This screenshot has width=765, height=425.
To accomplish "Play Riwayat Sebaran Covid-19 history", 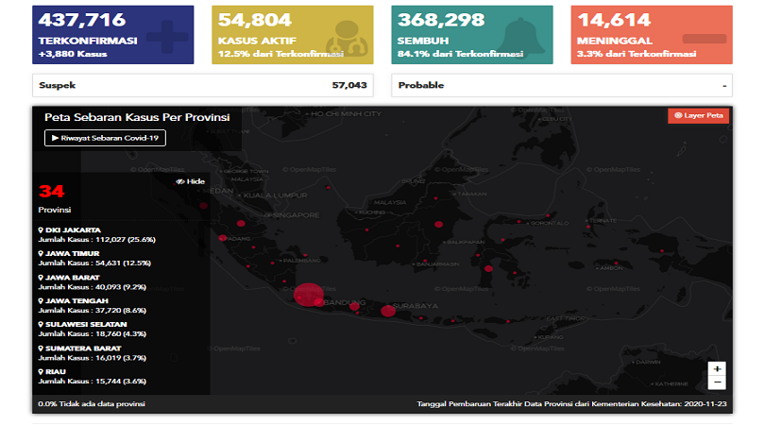I will tap(105, 138).
